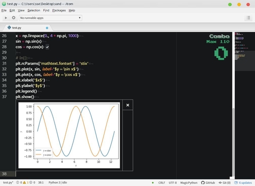The width and height of the screenshot is (255, 186).
Task: Click the list icon at toolbar right
Action: coord(248,18)
